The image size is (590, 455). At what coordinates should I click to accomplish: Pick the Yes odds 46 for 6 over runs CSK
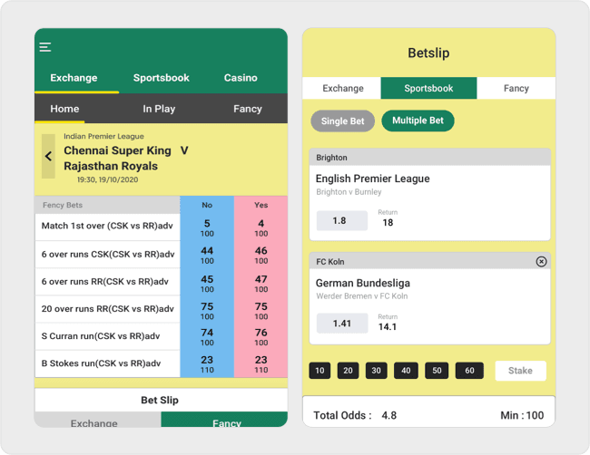[x=261, y=255]
